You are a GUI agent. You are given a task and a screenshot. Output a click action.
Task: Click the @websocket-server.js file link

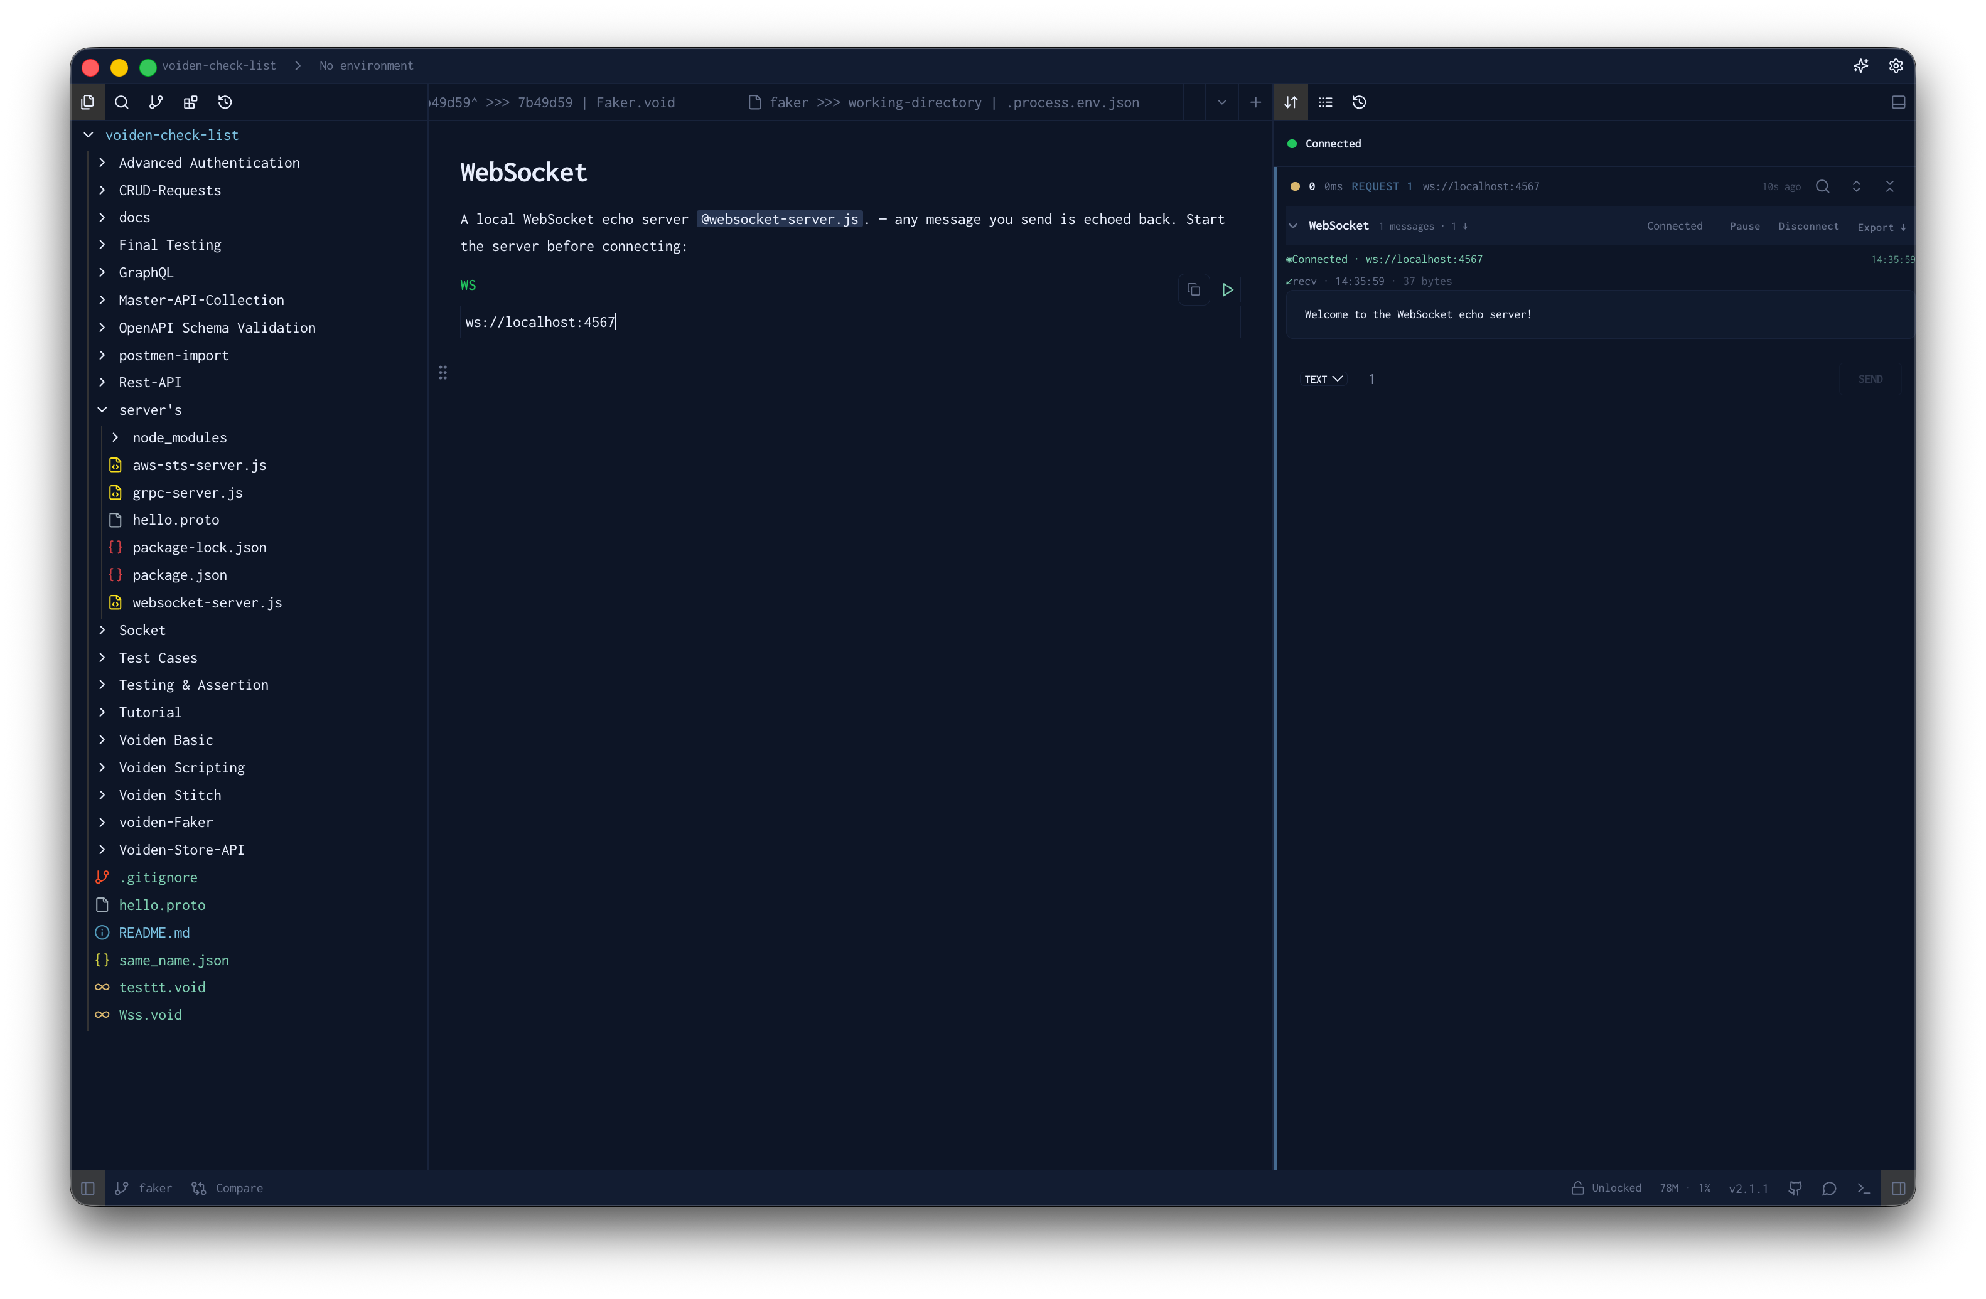pyautogui.click(x=780, y=220)
